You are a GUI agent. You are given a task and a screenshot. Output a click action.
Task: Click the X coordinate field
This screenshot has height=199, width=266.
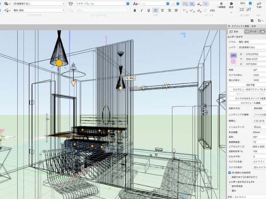click(x=255, y=54)
